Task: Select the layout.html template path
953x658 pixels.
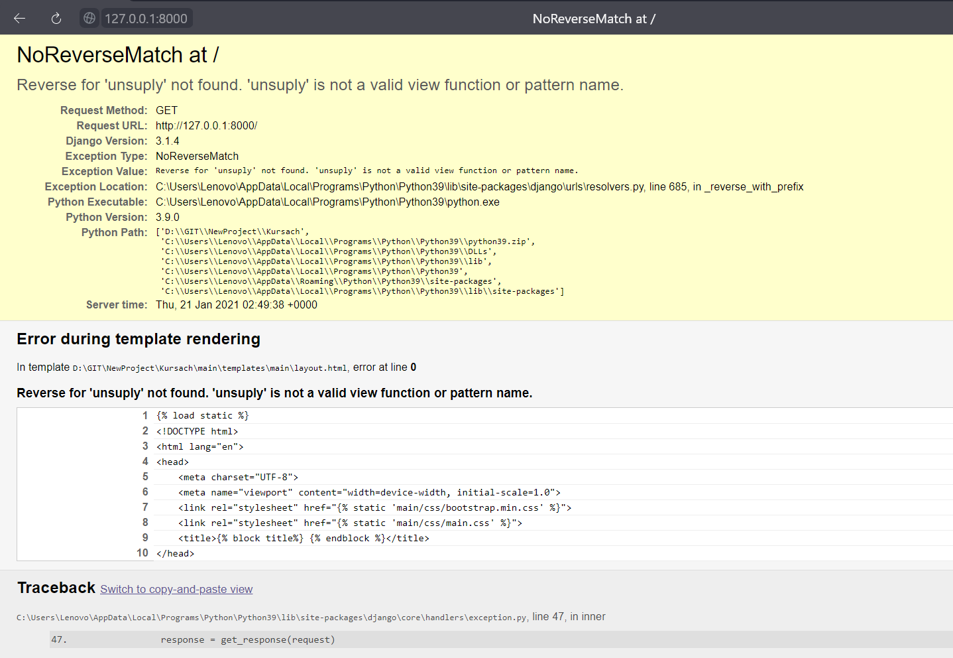Action: [x=210, y=368]
